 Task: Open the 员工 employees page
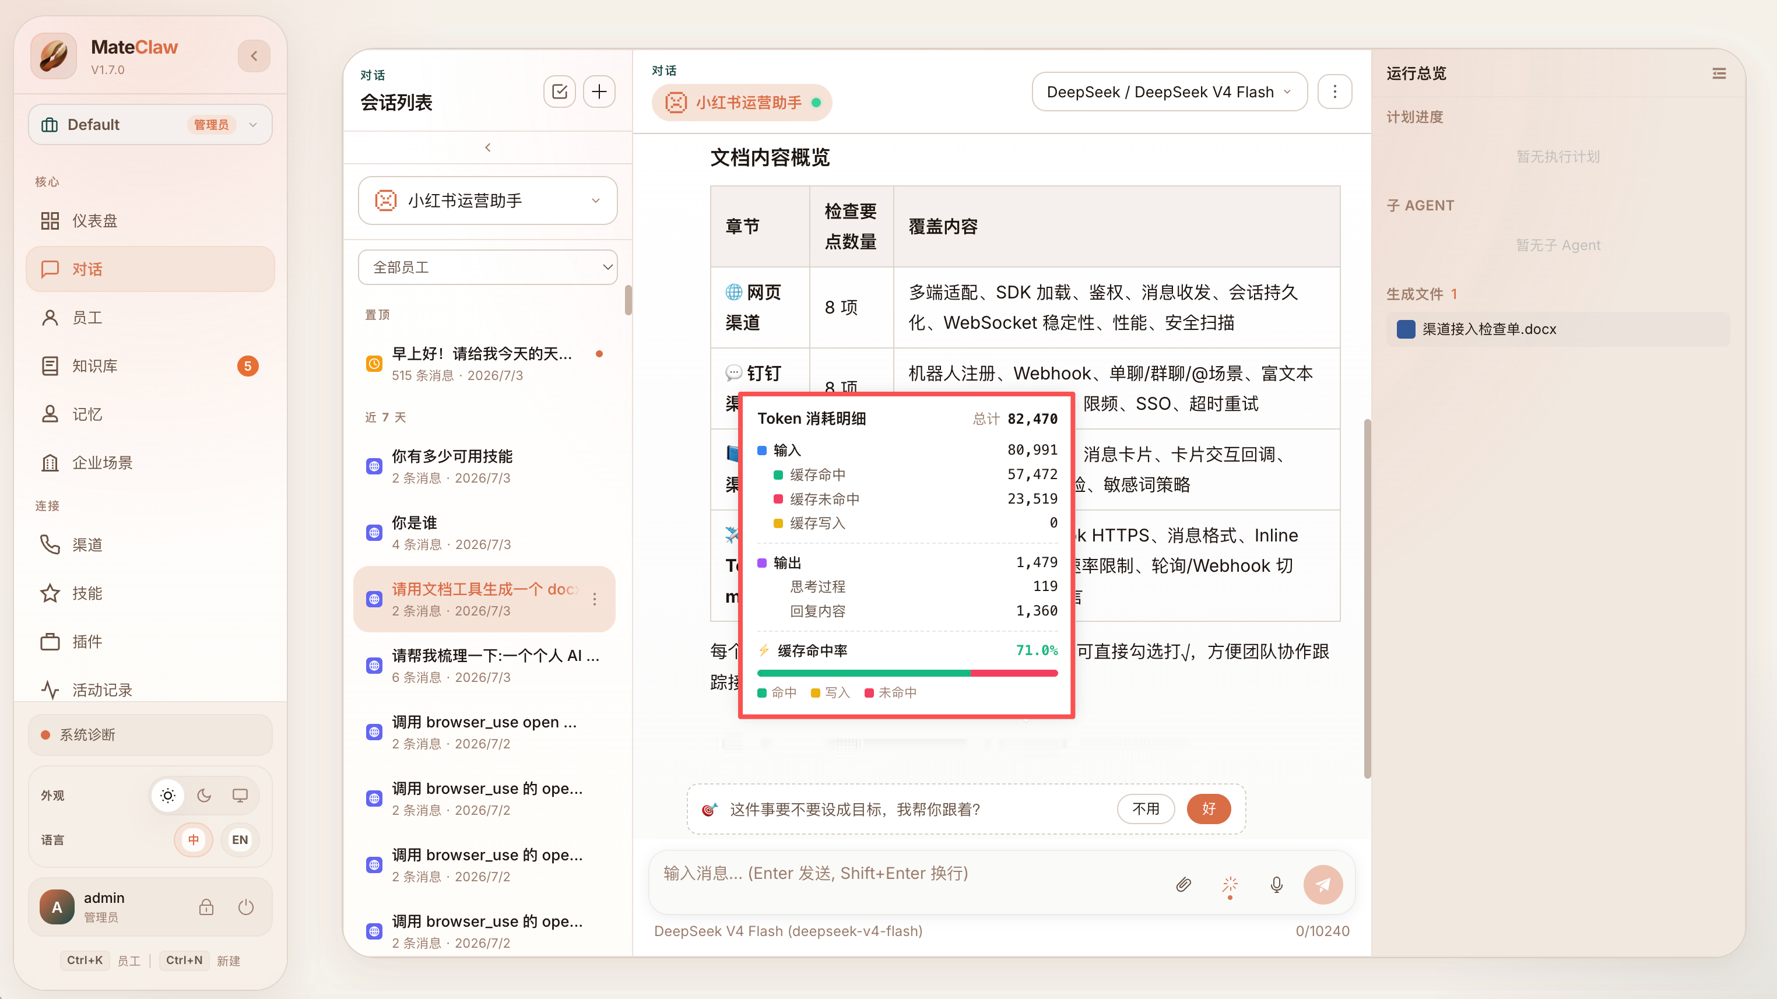click(x=150, y=318)
